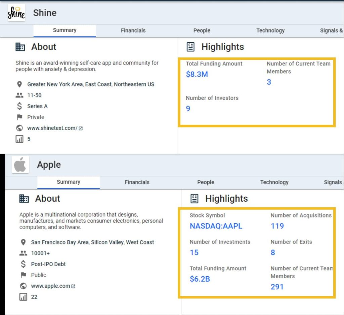344x315 pixels.
Task: Click the NASDAQ:AAPL stock symbol link
Action: [216, 226]
